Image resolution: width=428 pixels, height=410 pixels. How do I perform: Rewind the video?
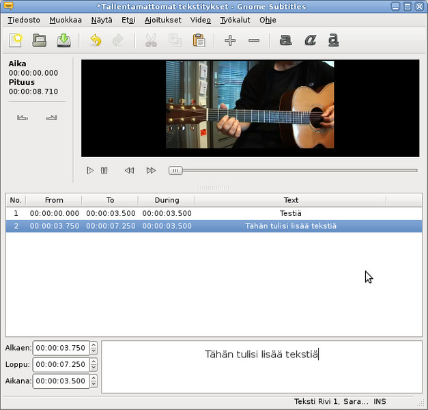(x=129, y=171)
